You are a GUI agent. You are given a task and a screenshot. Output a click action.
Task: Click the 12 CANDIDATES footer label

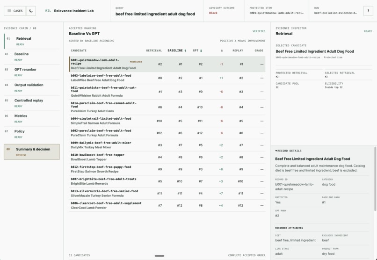click(80, 255)
